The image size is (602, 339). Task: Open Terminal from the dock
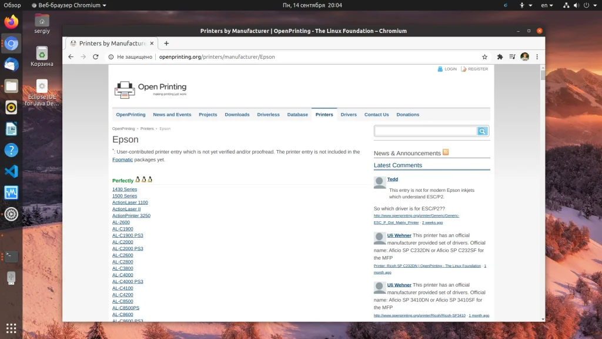coord(11,256)
